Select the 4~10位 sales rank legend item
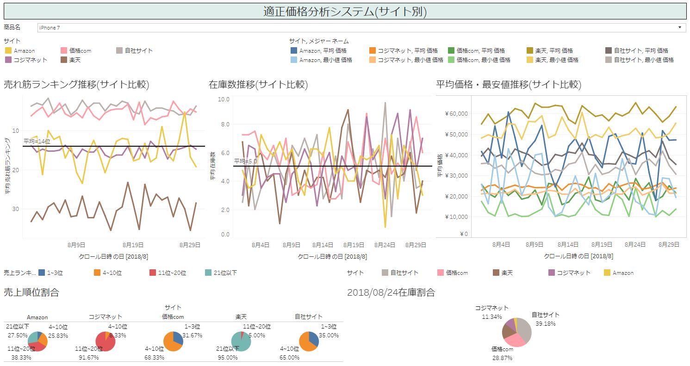This screenshot has height=366, width=690. tap(107, 273)
